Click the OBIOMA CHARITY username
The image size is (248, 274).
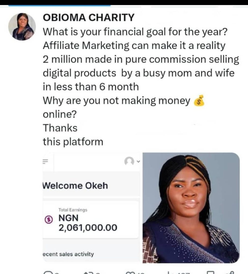pyautogui.click(x=88, y=18)
